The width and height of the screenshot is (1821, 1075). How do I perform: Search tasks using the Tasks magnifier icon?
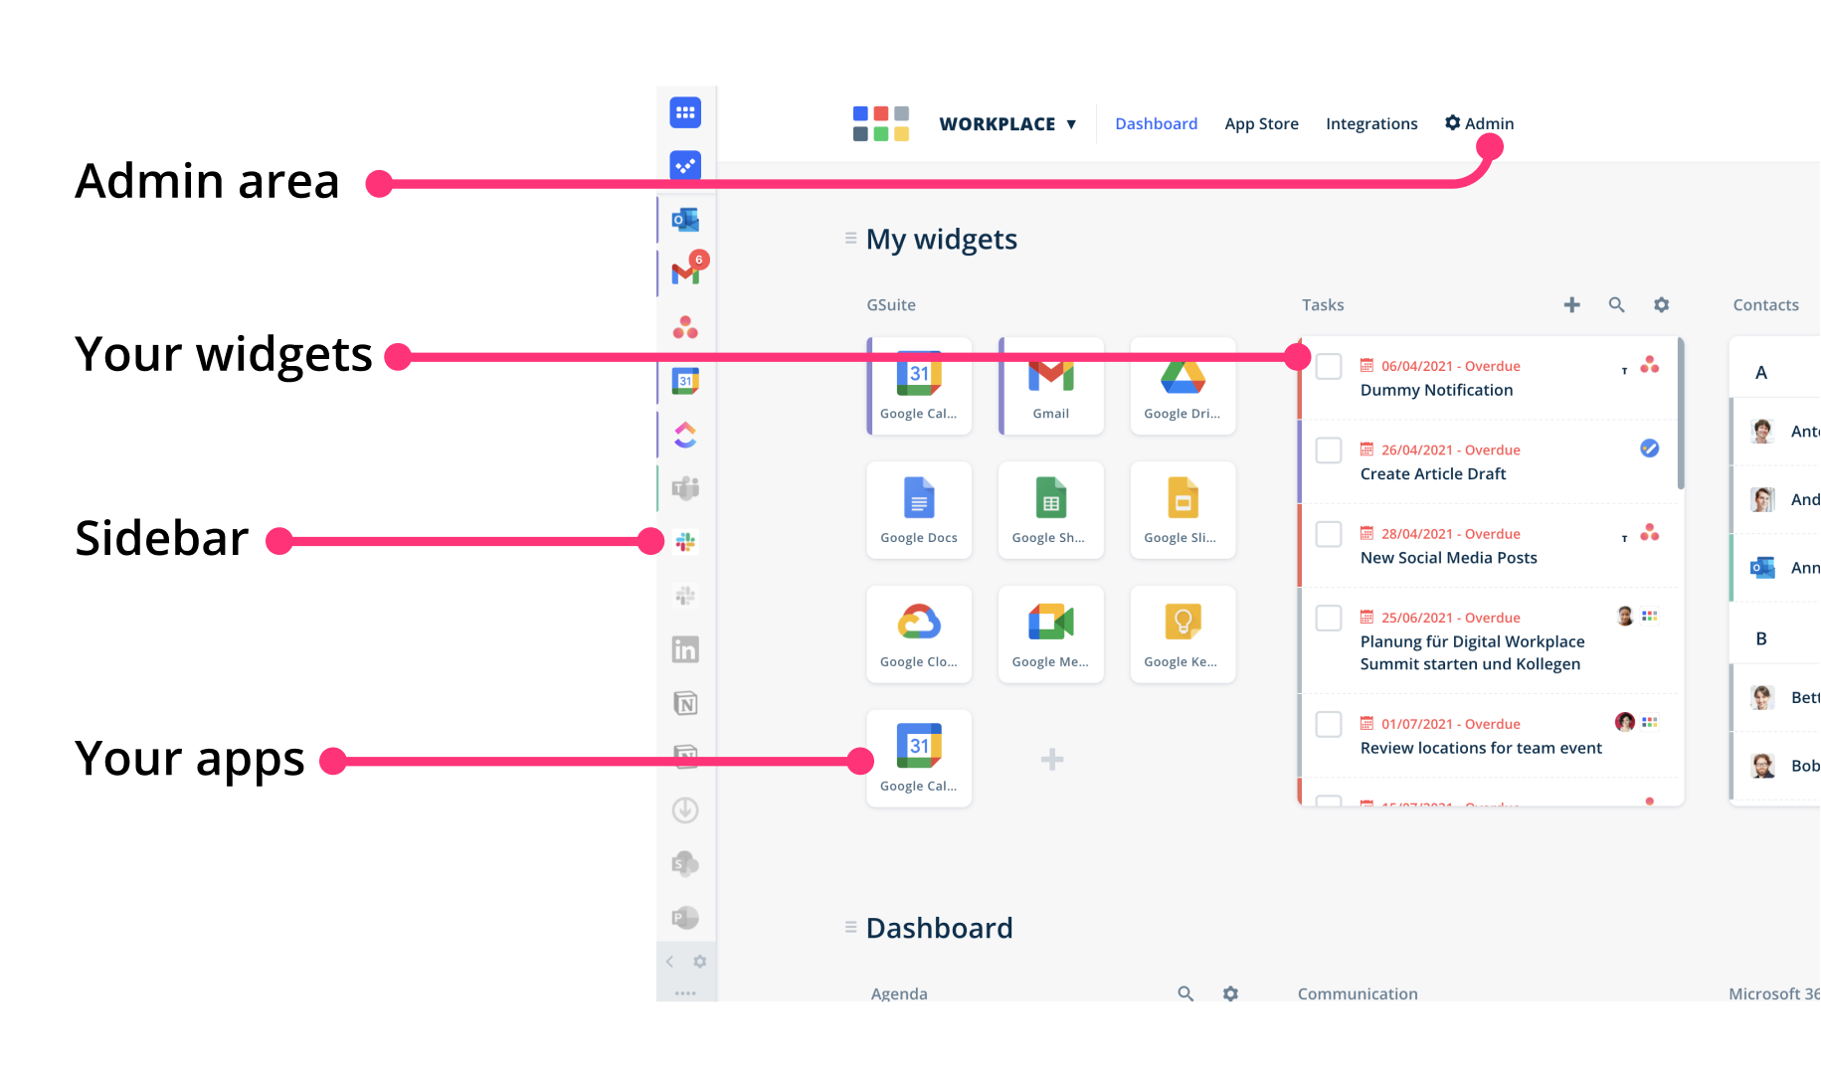tap(1617, 304)
